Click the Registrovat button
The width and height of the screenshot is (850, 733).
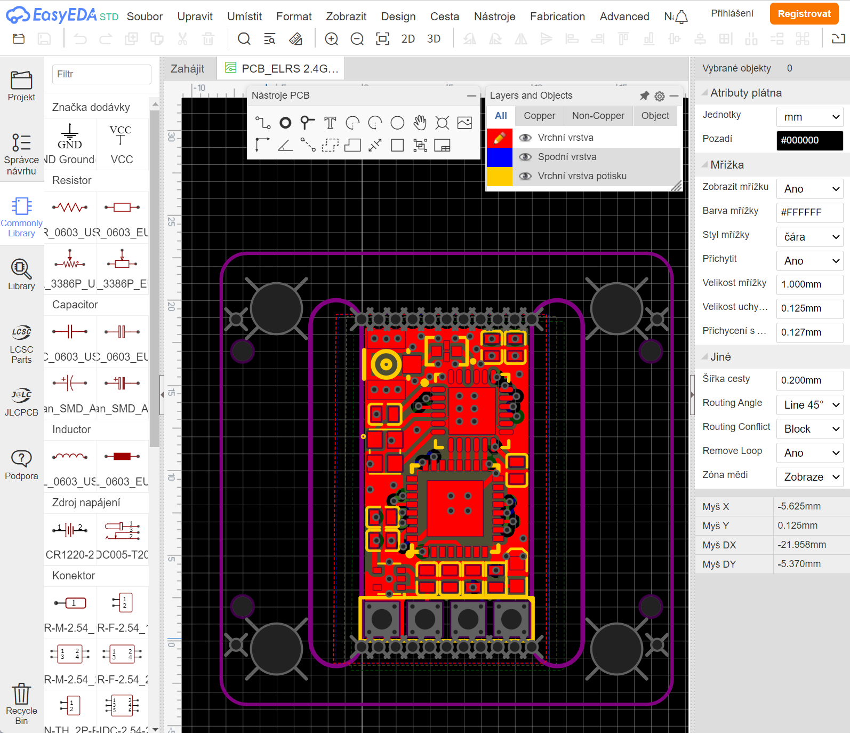click(x=804, y=14)
